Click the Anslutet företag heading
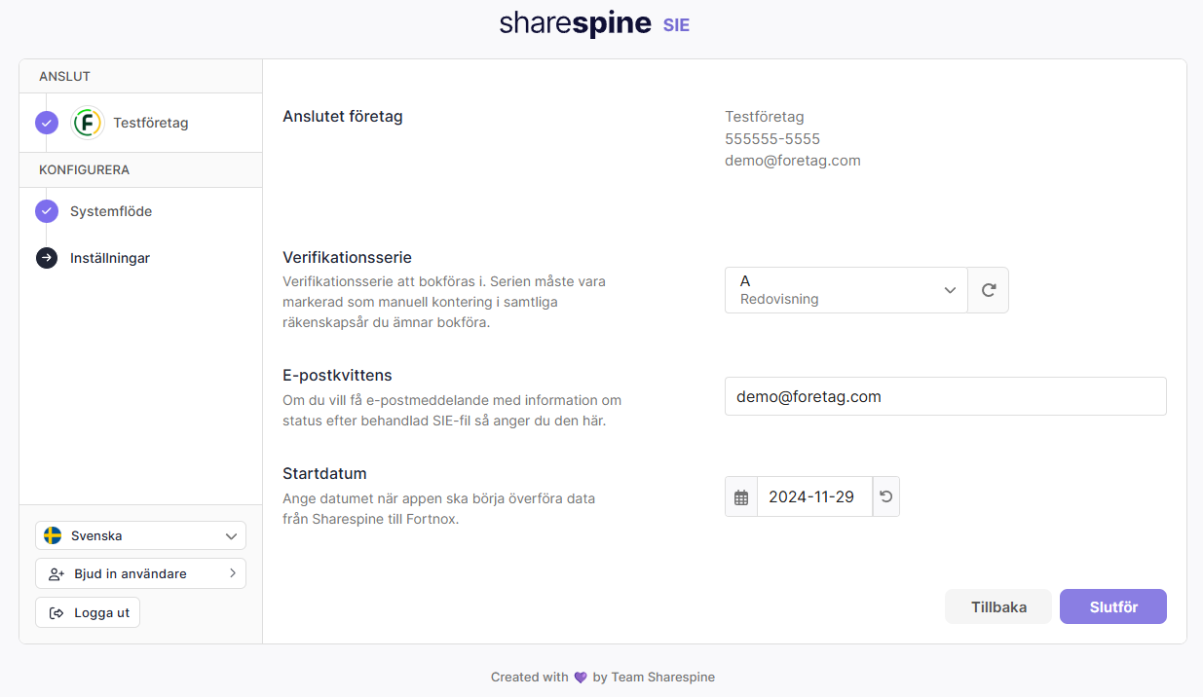Screen dimensions: 1203x697 (343, 117)
